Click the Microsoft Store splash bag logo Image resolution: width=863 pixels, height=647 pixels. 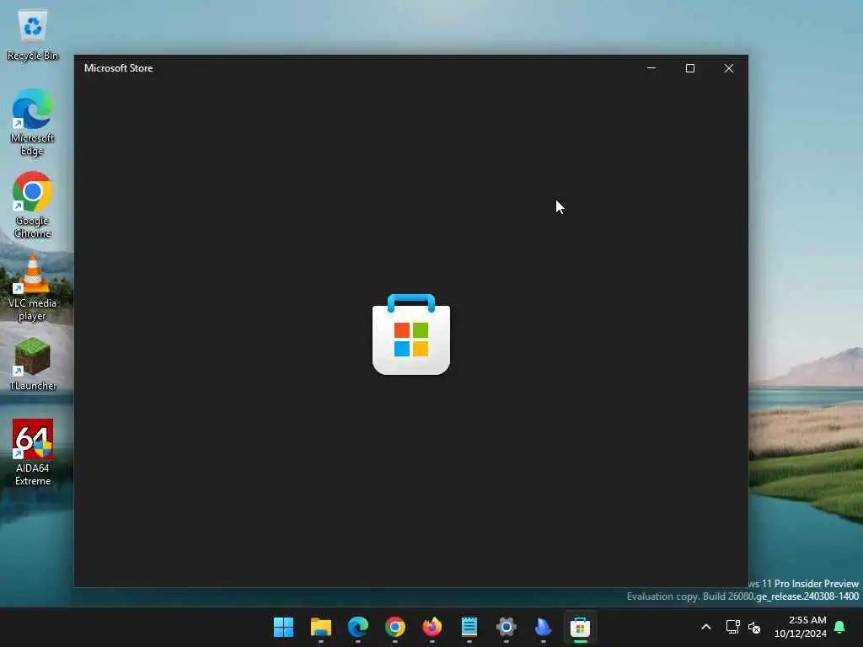[411, 334]
